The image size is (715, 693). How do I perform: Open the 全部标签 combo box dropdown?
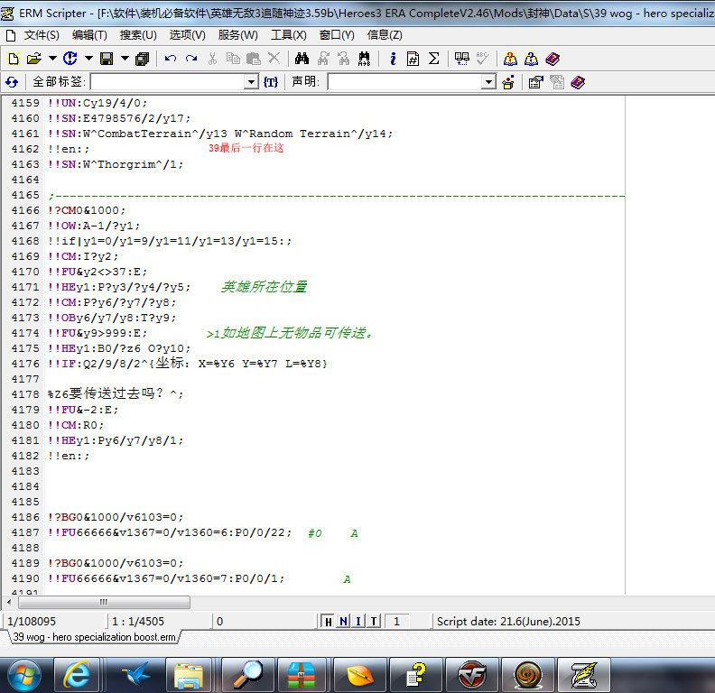pyautogui.click(x=251, y=82)
